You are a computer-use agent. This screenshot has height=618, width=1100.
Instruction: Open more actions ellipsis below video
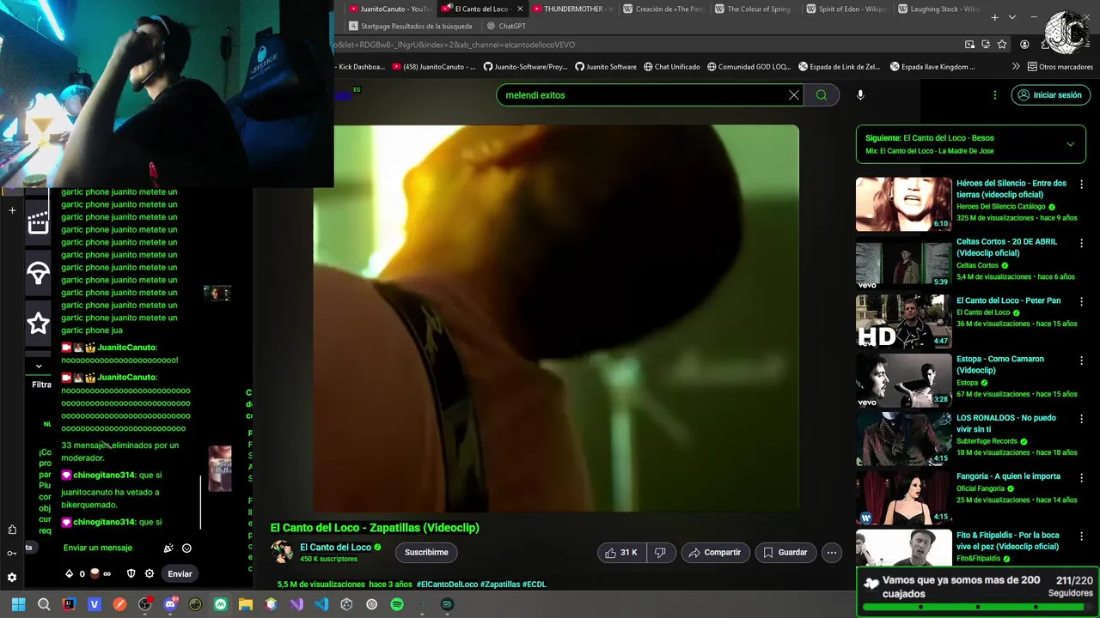click(832, 553)
